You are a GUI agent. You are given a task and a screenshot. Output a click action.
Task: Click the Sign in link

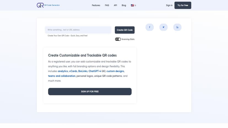[169, 5]
